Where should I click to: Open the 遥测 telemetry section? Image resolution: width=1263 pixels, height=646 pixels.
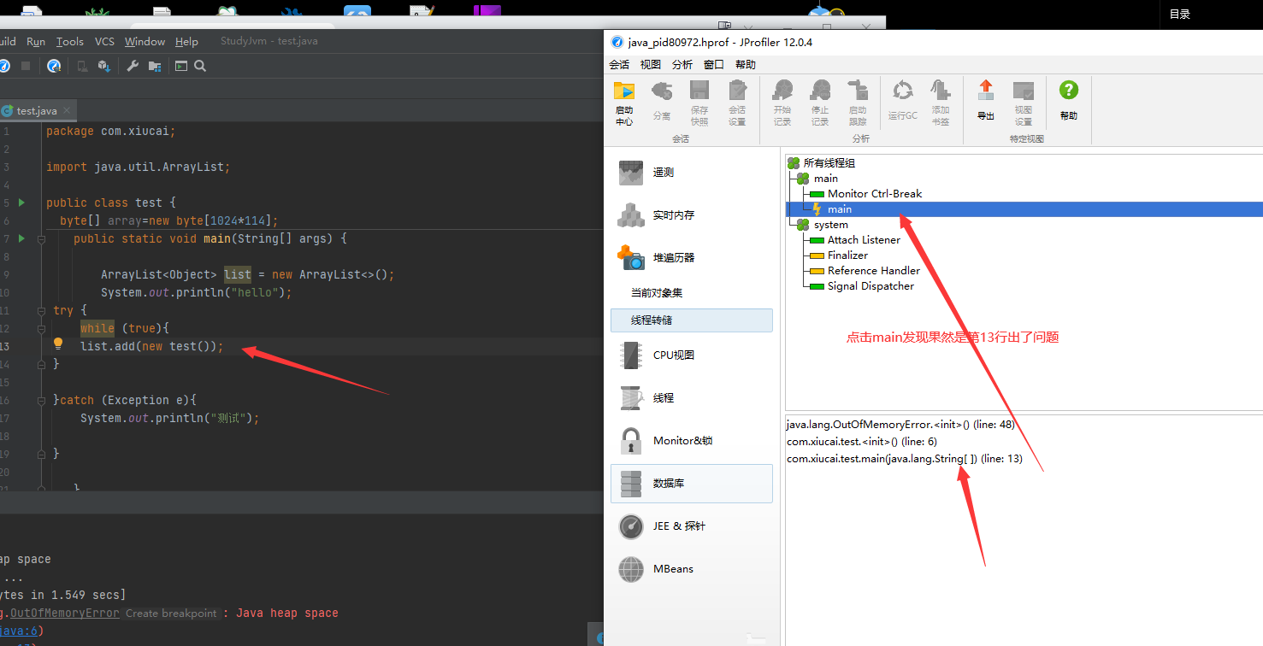point(691,172)
